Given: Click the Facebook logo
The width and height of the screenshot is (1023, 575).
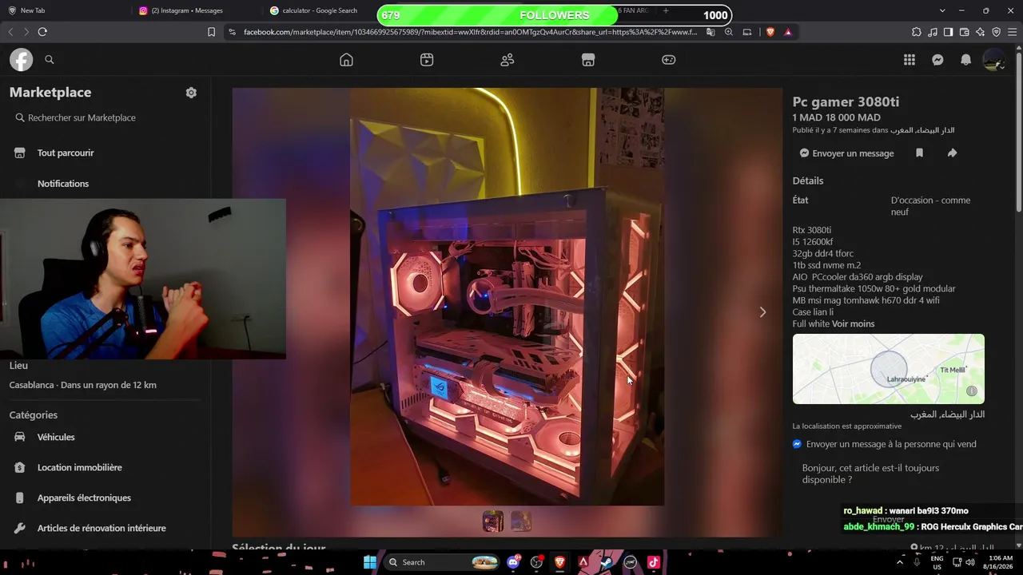Looking at the screenshot, I should coord(21,60).
